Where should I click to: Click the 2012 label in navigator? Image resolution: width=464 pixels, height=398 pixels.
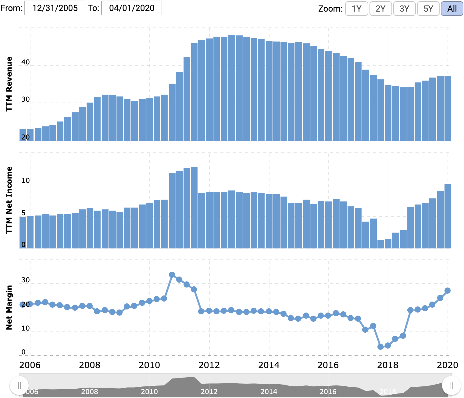tap(209, 392)
